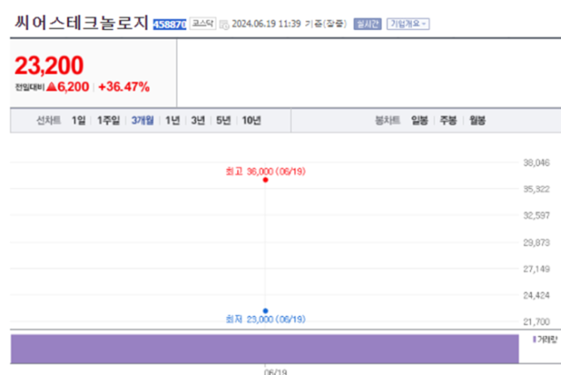Viewport: 561px width, 375px height.
Task: Select the 1일 line chart tab
Action: 79,121
